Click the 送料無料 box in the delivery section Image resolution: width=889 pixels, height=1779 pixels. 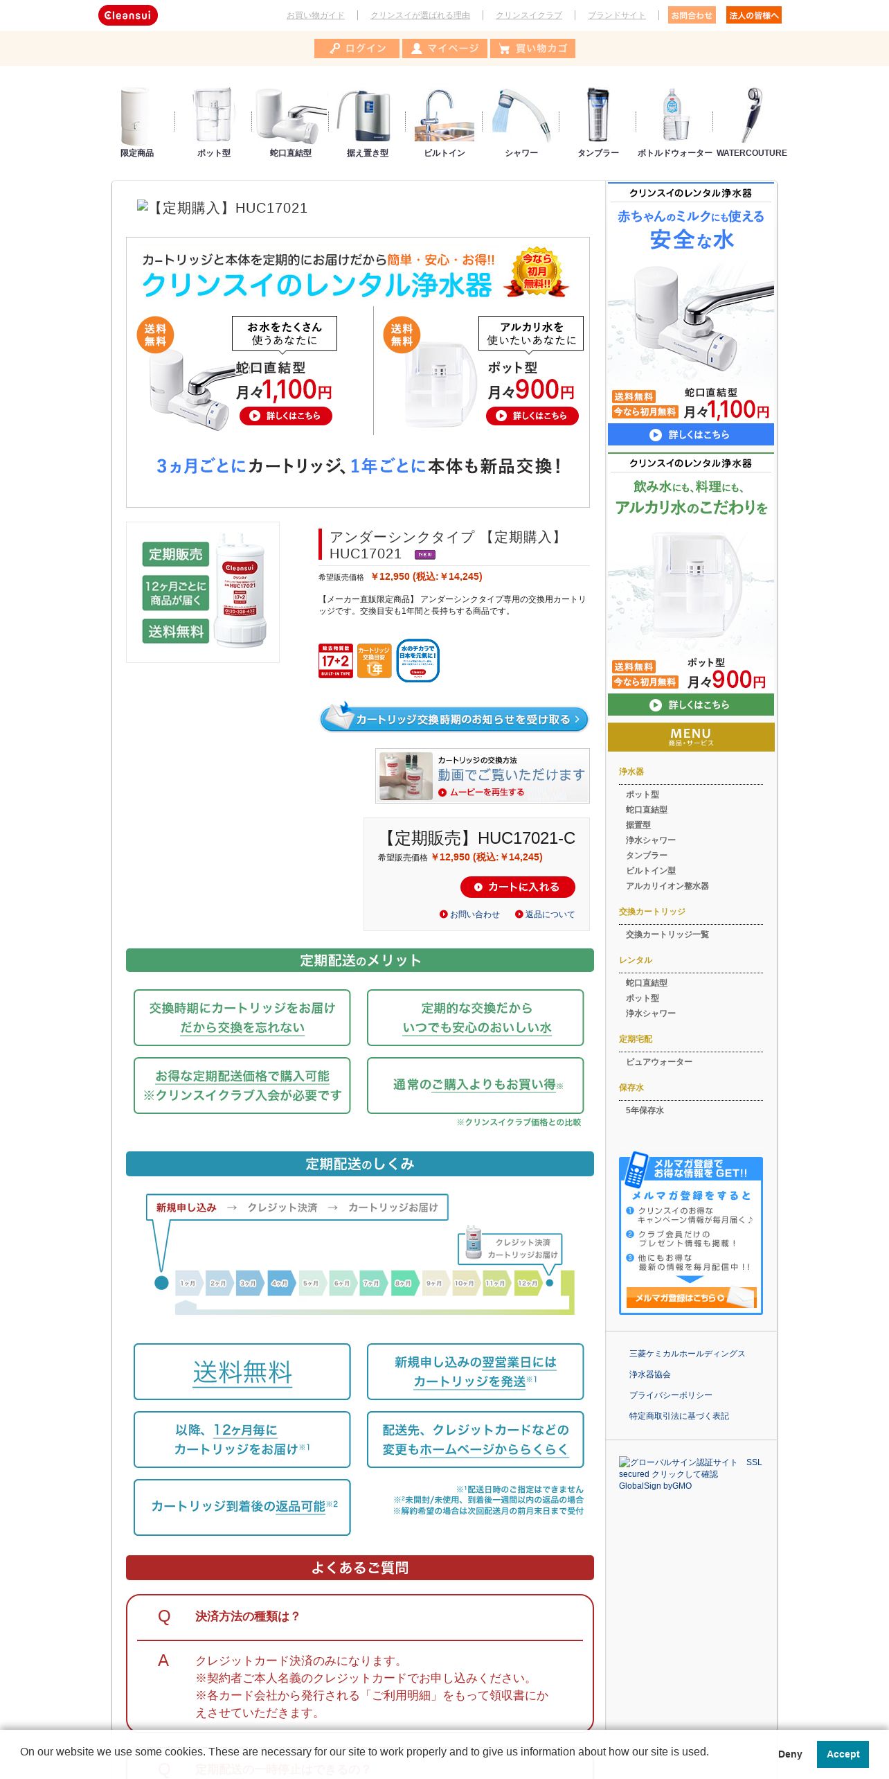tap(242, 1372)
